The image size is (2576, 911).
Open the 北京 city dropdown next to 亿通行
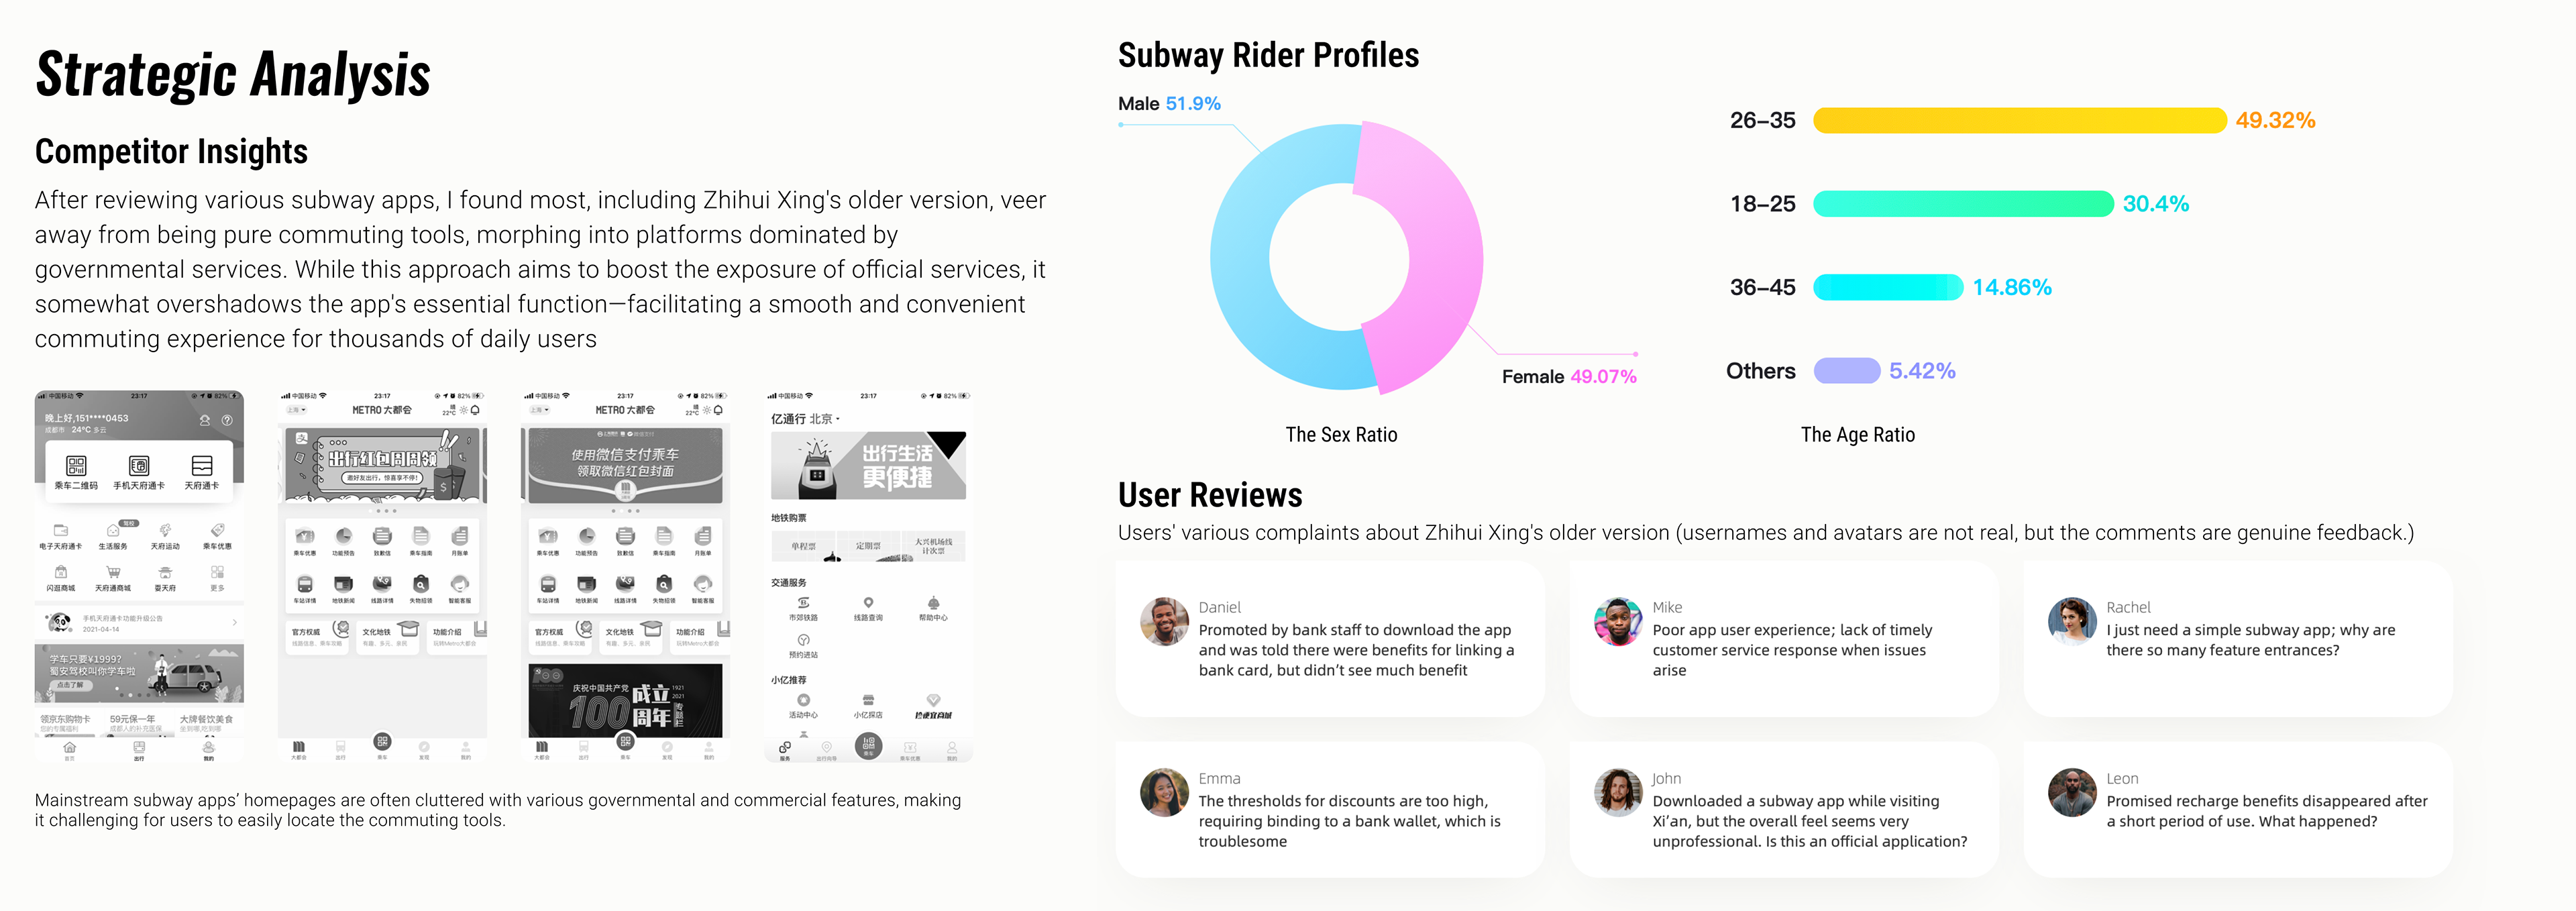(825, 419)
